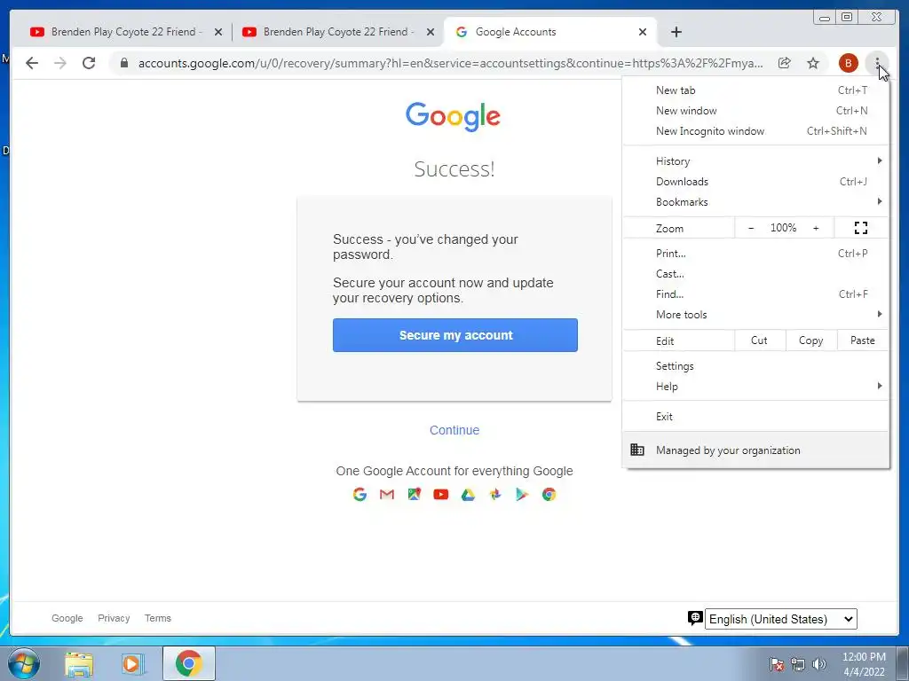Open Downloads from the menu
The image size is (909, 681).
tap(755, 181)
